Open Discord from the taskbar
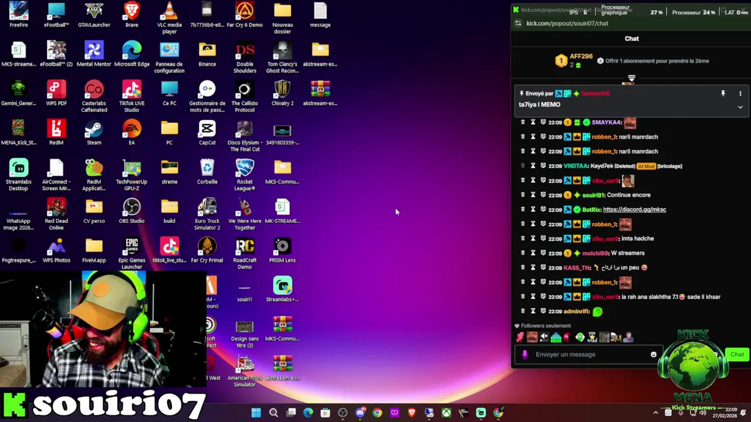The width and height of the screenshot is (751, 422). [x=360, y=413]
